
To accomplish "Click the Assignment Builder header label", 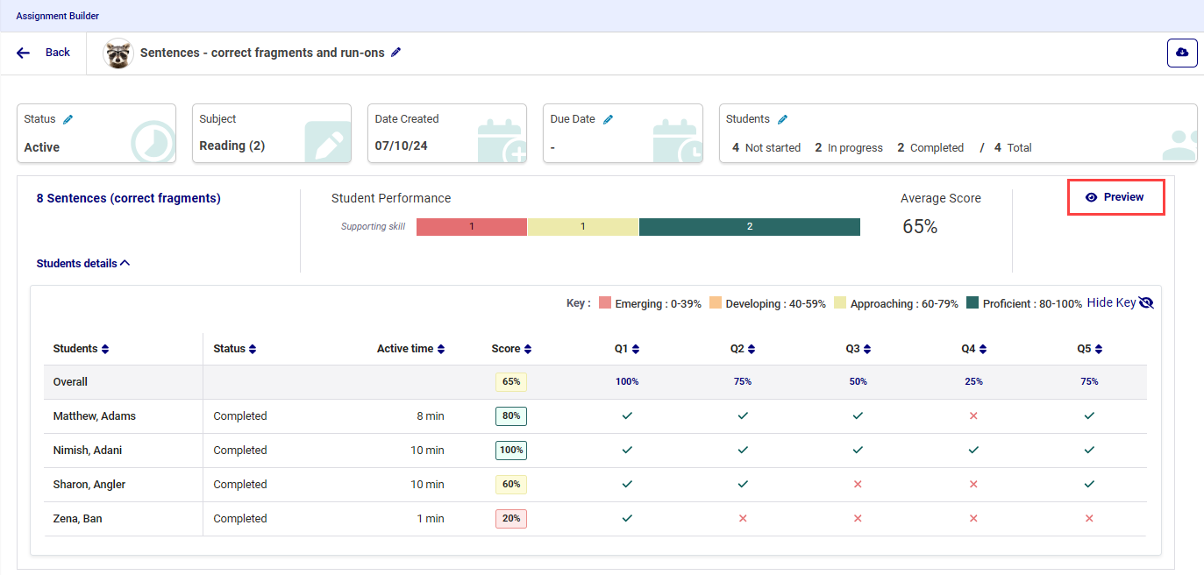I will pos(57,16).
